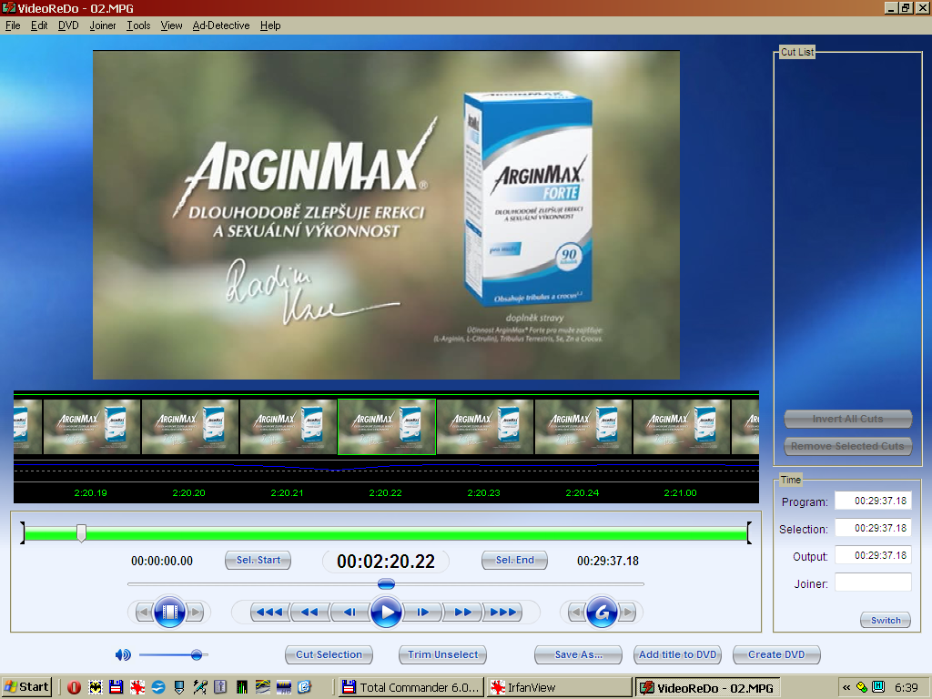Select the filmstrip thumbnail at 2:20.20
Image resolution: width=932 pixels, height=699 pixels.
tap(190, 427)
